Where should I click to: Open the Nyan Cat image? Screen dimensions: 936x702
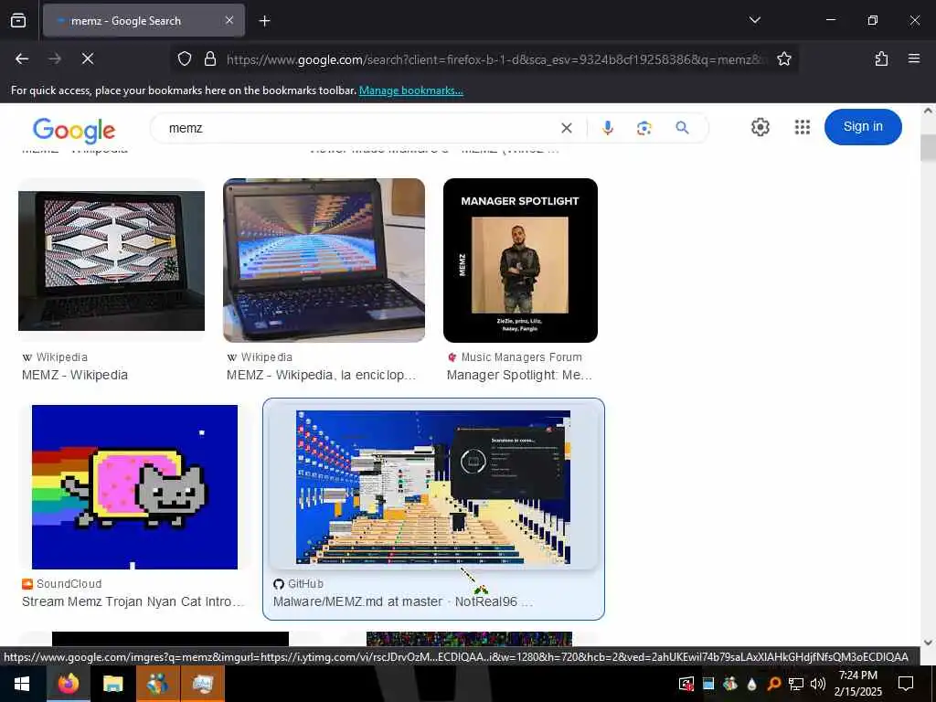(x=135, y=487)
